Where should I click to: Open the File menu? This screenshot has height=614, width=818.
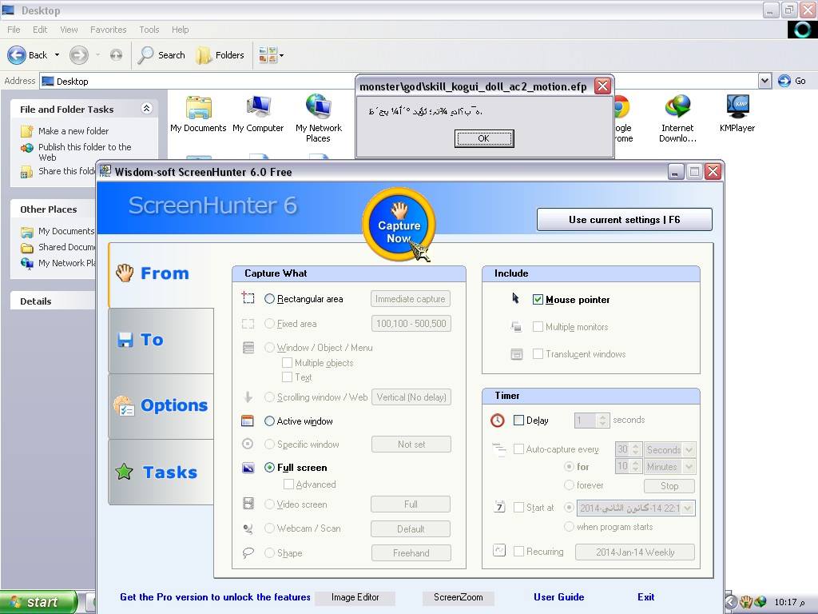coord(14,30)
